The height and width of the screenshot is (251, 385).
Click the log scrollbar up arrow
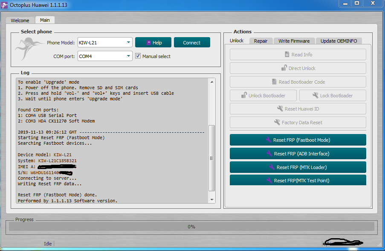211,82
